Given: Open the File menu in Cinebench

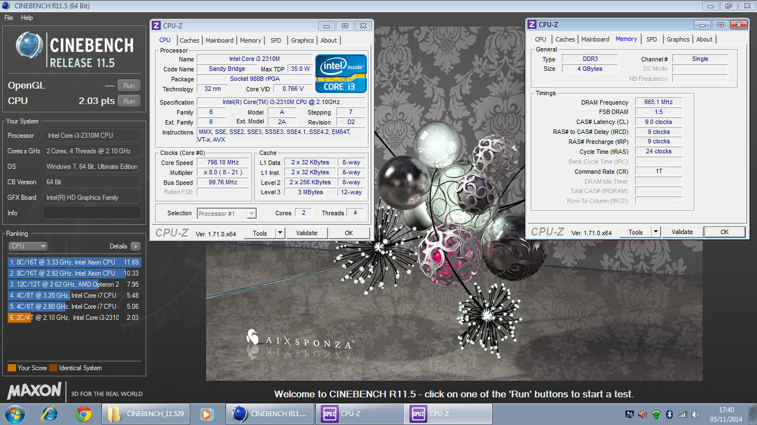Looking at the screenshot, I should point(8,18).
